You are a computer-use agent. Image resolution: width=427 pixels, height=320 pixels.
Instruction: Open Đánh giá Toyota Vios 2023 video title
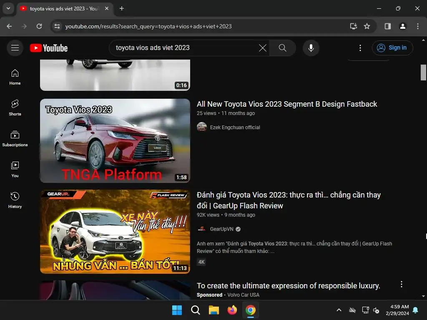tap(289, 200)
